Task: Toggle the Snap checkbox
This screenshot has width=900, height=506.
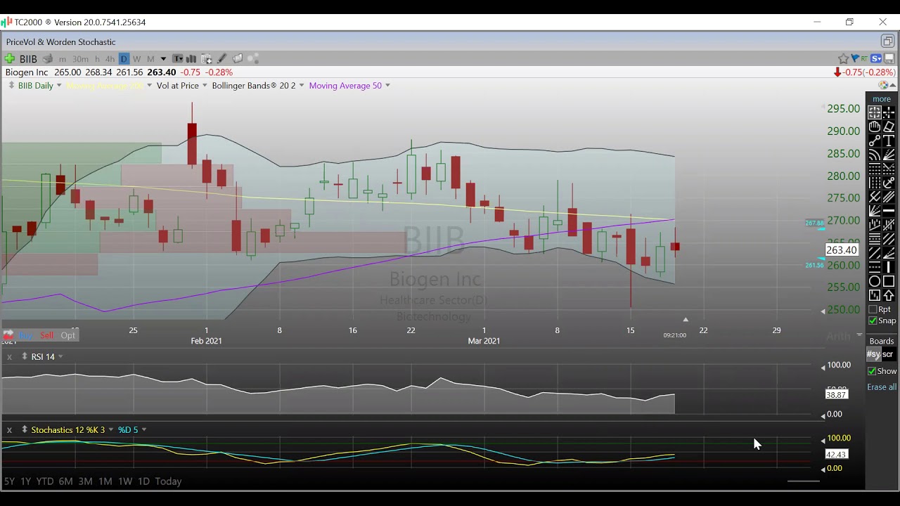Action: pos(873,320)
